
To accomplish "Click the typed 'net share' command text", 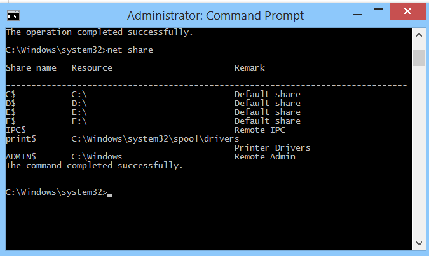I will pyautogui.click(x=130, y=50).
